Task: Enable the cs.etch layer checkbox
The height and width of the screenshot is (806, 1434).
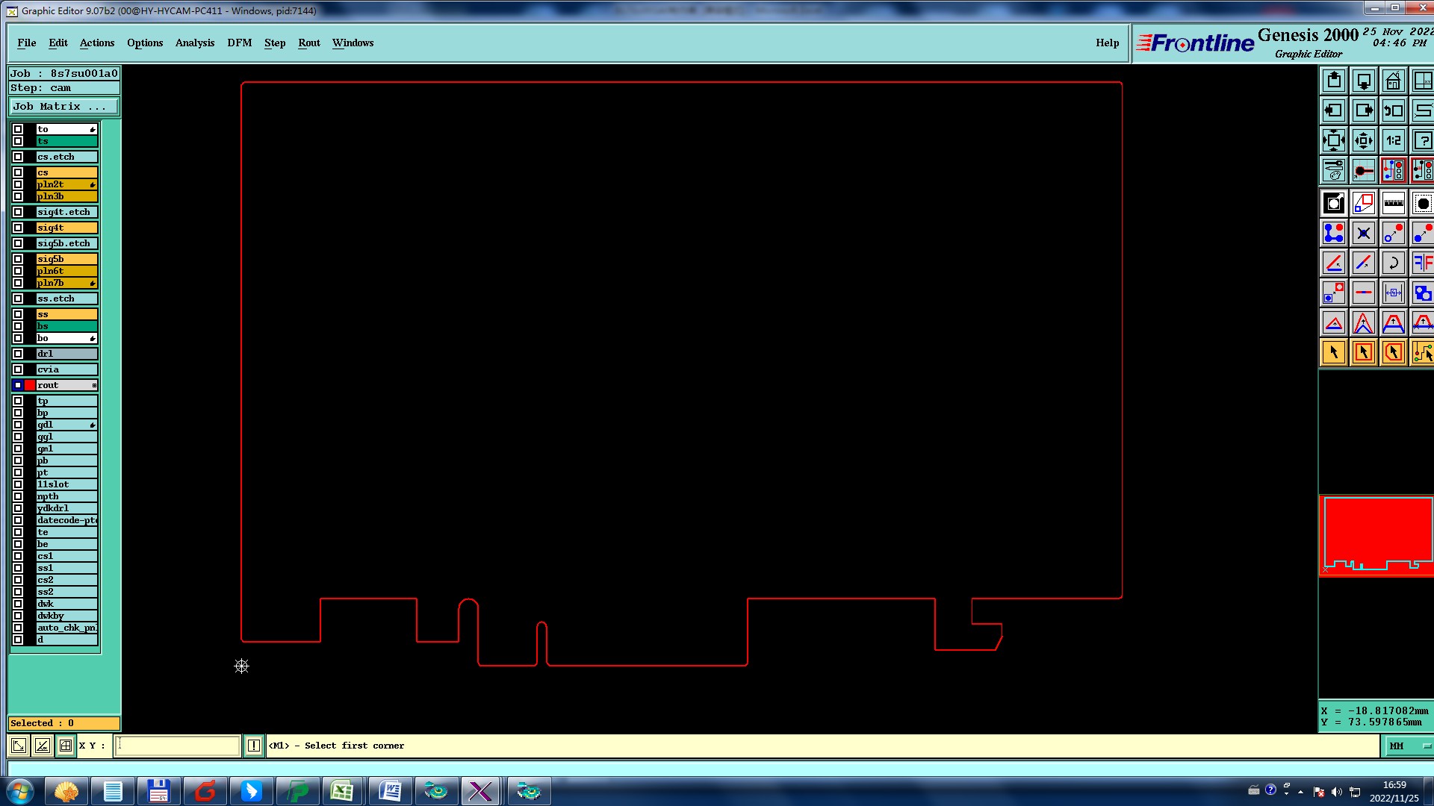Action: (18, 157)
